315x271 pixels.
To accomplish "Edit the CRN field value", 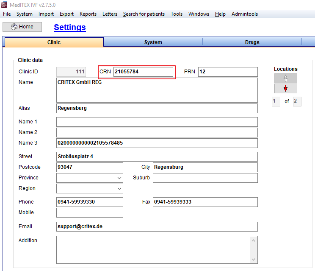I will [x=143, y=72].
